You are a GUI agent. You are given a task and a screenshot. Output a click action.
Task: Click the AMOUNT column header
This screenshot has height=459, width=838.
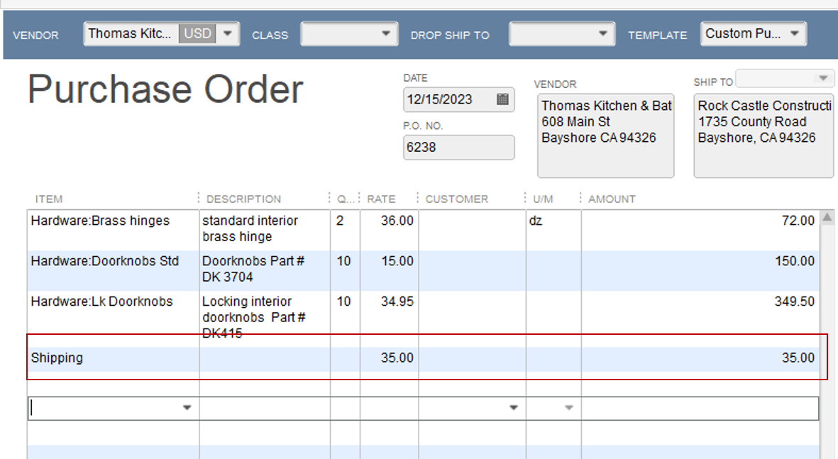tap(612, 199)
